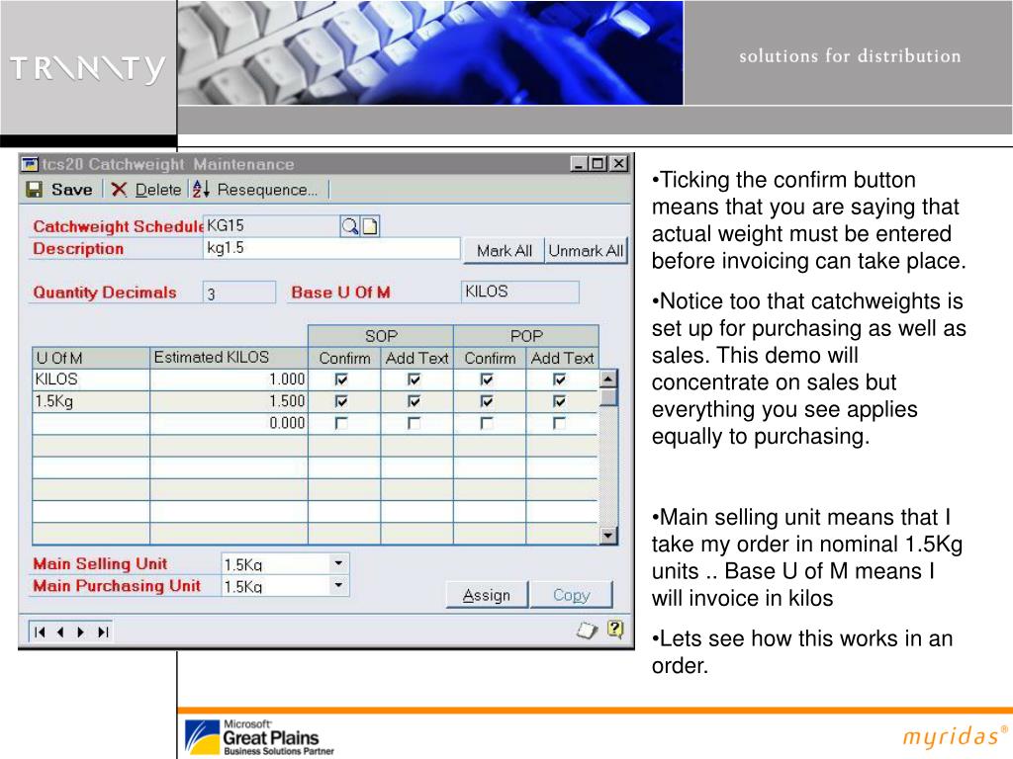Click the Microsoft Great Plains logo
Image resolution: width=1013 pixels, height=759 pixels.
[x=260, y=737]
